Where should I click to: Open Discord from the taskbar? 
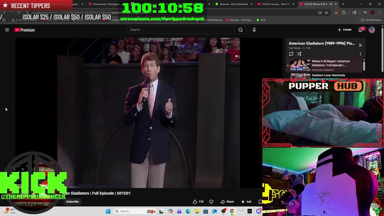pos(259,211)
